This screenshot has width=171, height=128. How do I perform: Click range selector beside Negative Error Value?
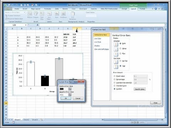(x=70, y=95)
